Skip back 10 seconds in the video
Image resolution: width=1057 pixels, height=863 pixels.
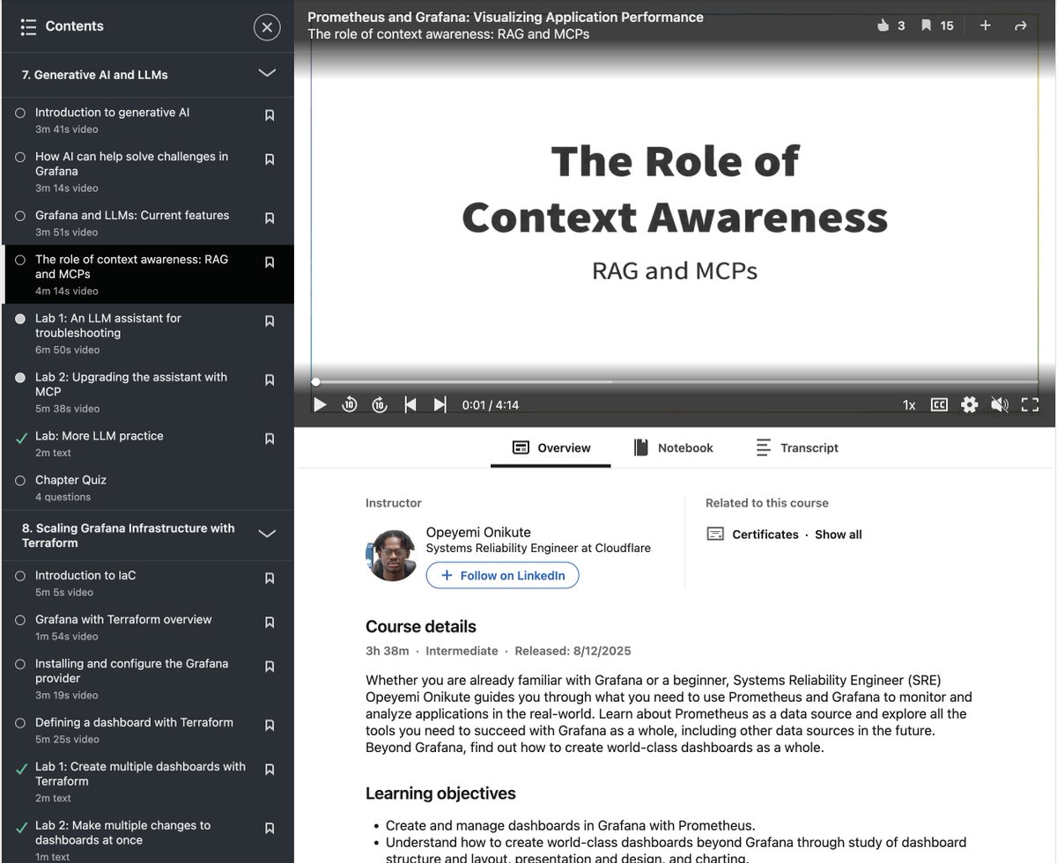point(350,404)
